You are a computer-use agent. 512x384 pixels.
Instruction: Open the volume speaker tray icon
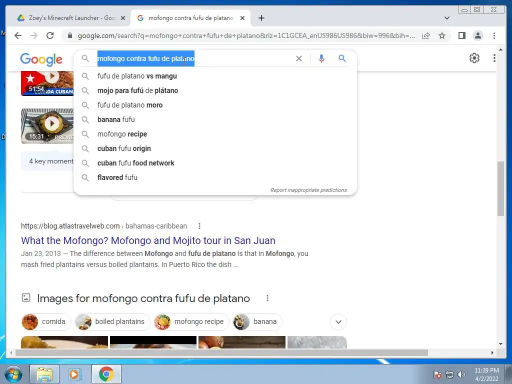coord(461,374)
